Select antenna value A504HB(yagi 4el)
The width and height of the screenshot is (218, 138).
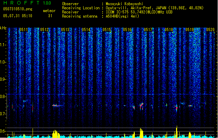pos(122,16)
